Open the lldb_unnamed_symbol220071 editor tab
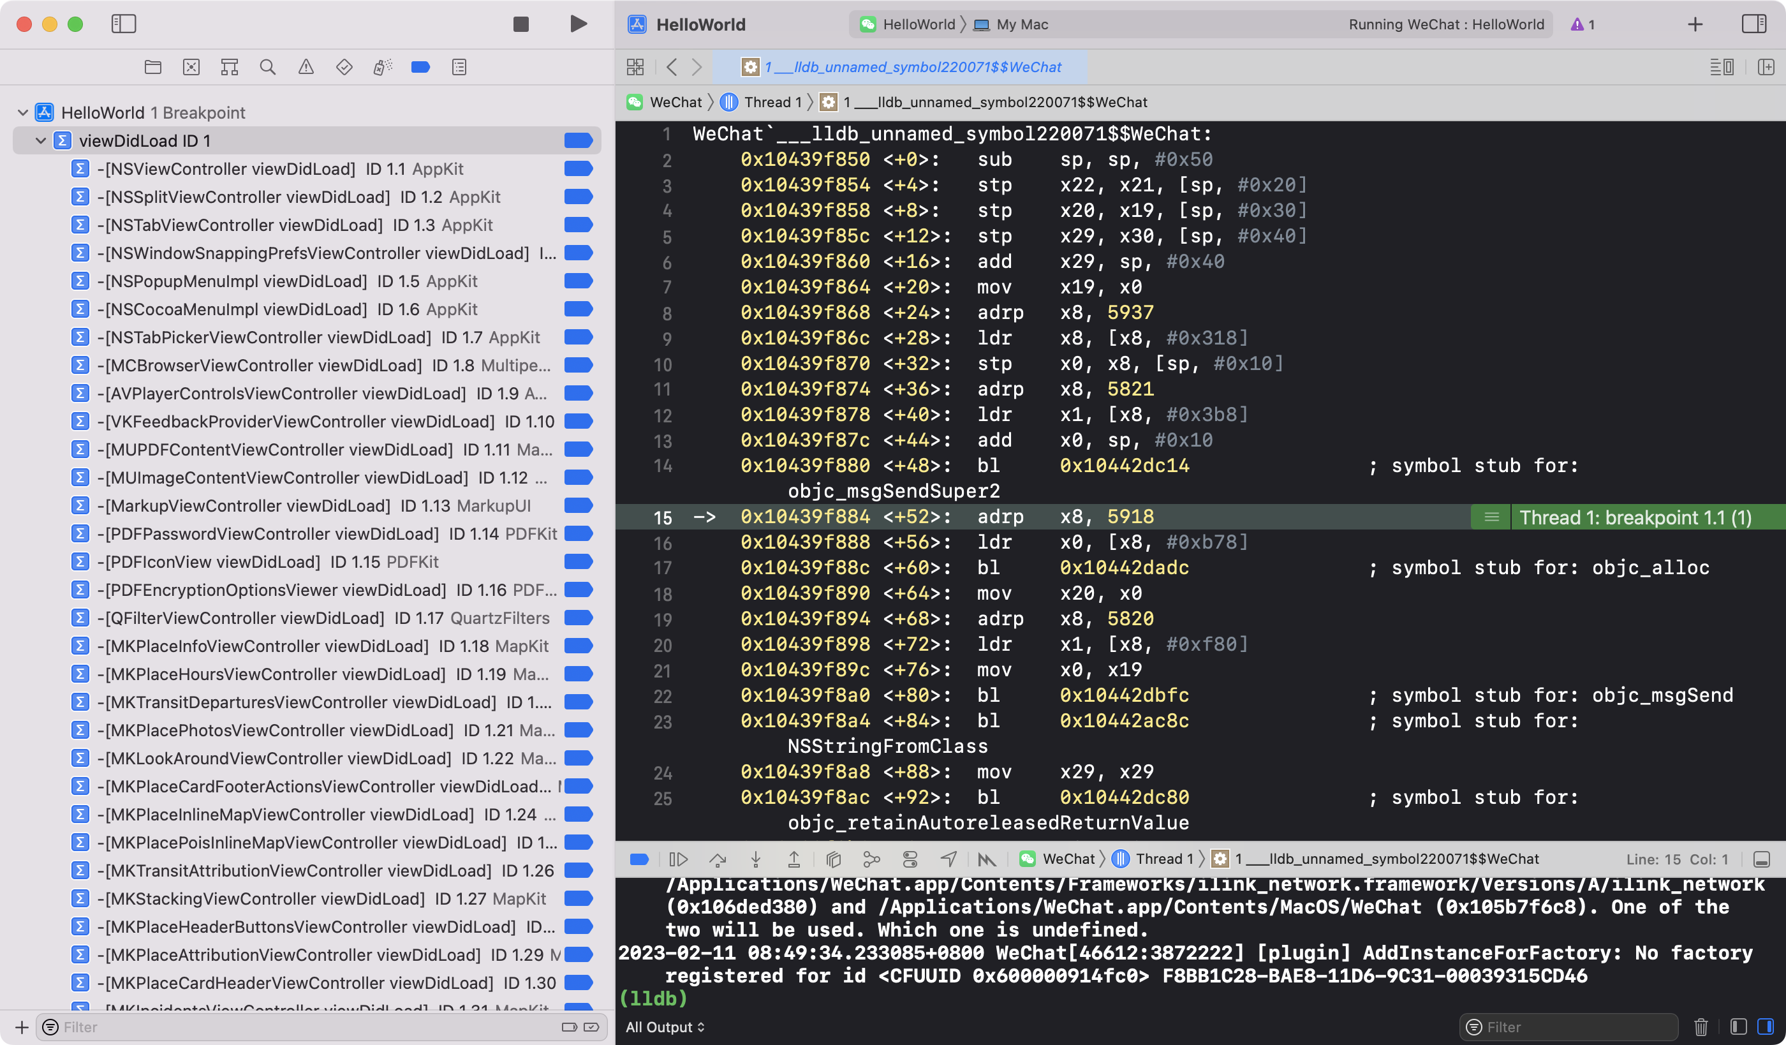 900,68
